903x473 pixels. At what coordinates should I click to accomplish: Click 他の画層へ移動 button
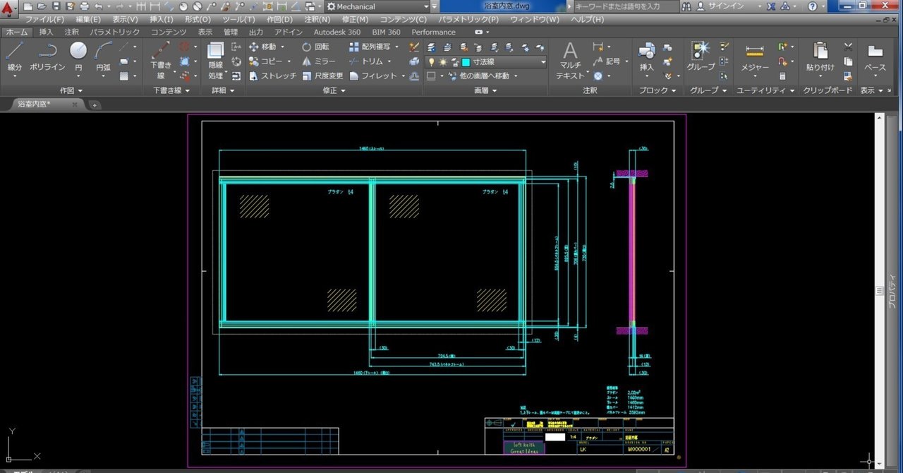[x=483, y=76]
